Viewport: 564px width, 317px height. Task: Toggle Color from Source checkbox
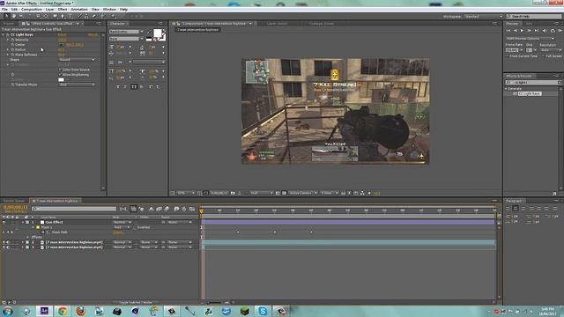point(60,70)
